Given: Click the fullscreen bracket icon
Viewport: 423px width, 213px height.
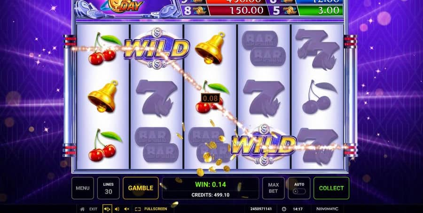Looking at the screenshot, I should coord(138,209).
